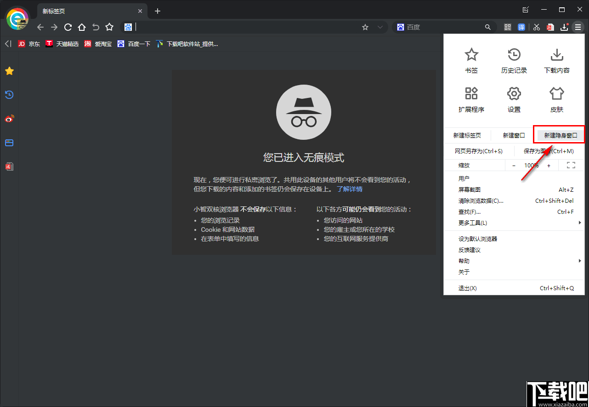The width and height of the screenshot is (589, 407).
Task: Enable fullscreen via the zoom row icon
Action: 571,165
